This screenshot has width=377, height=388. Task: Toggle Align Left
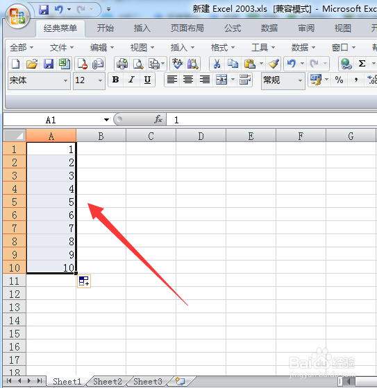click(x=172, y=80)
